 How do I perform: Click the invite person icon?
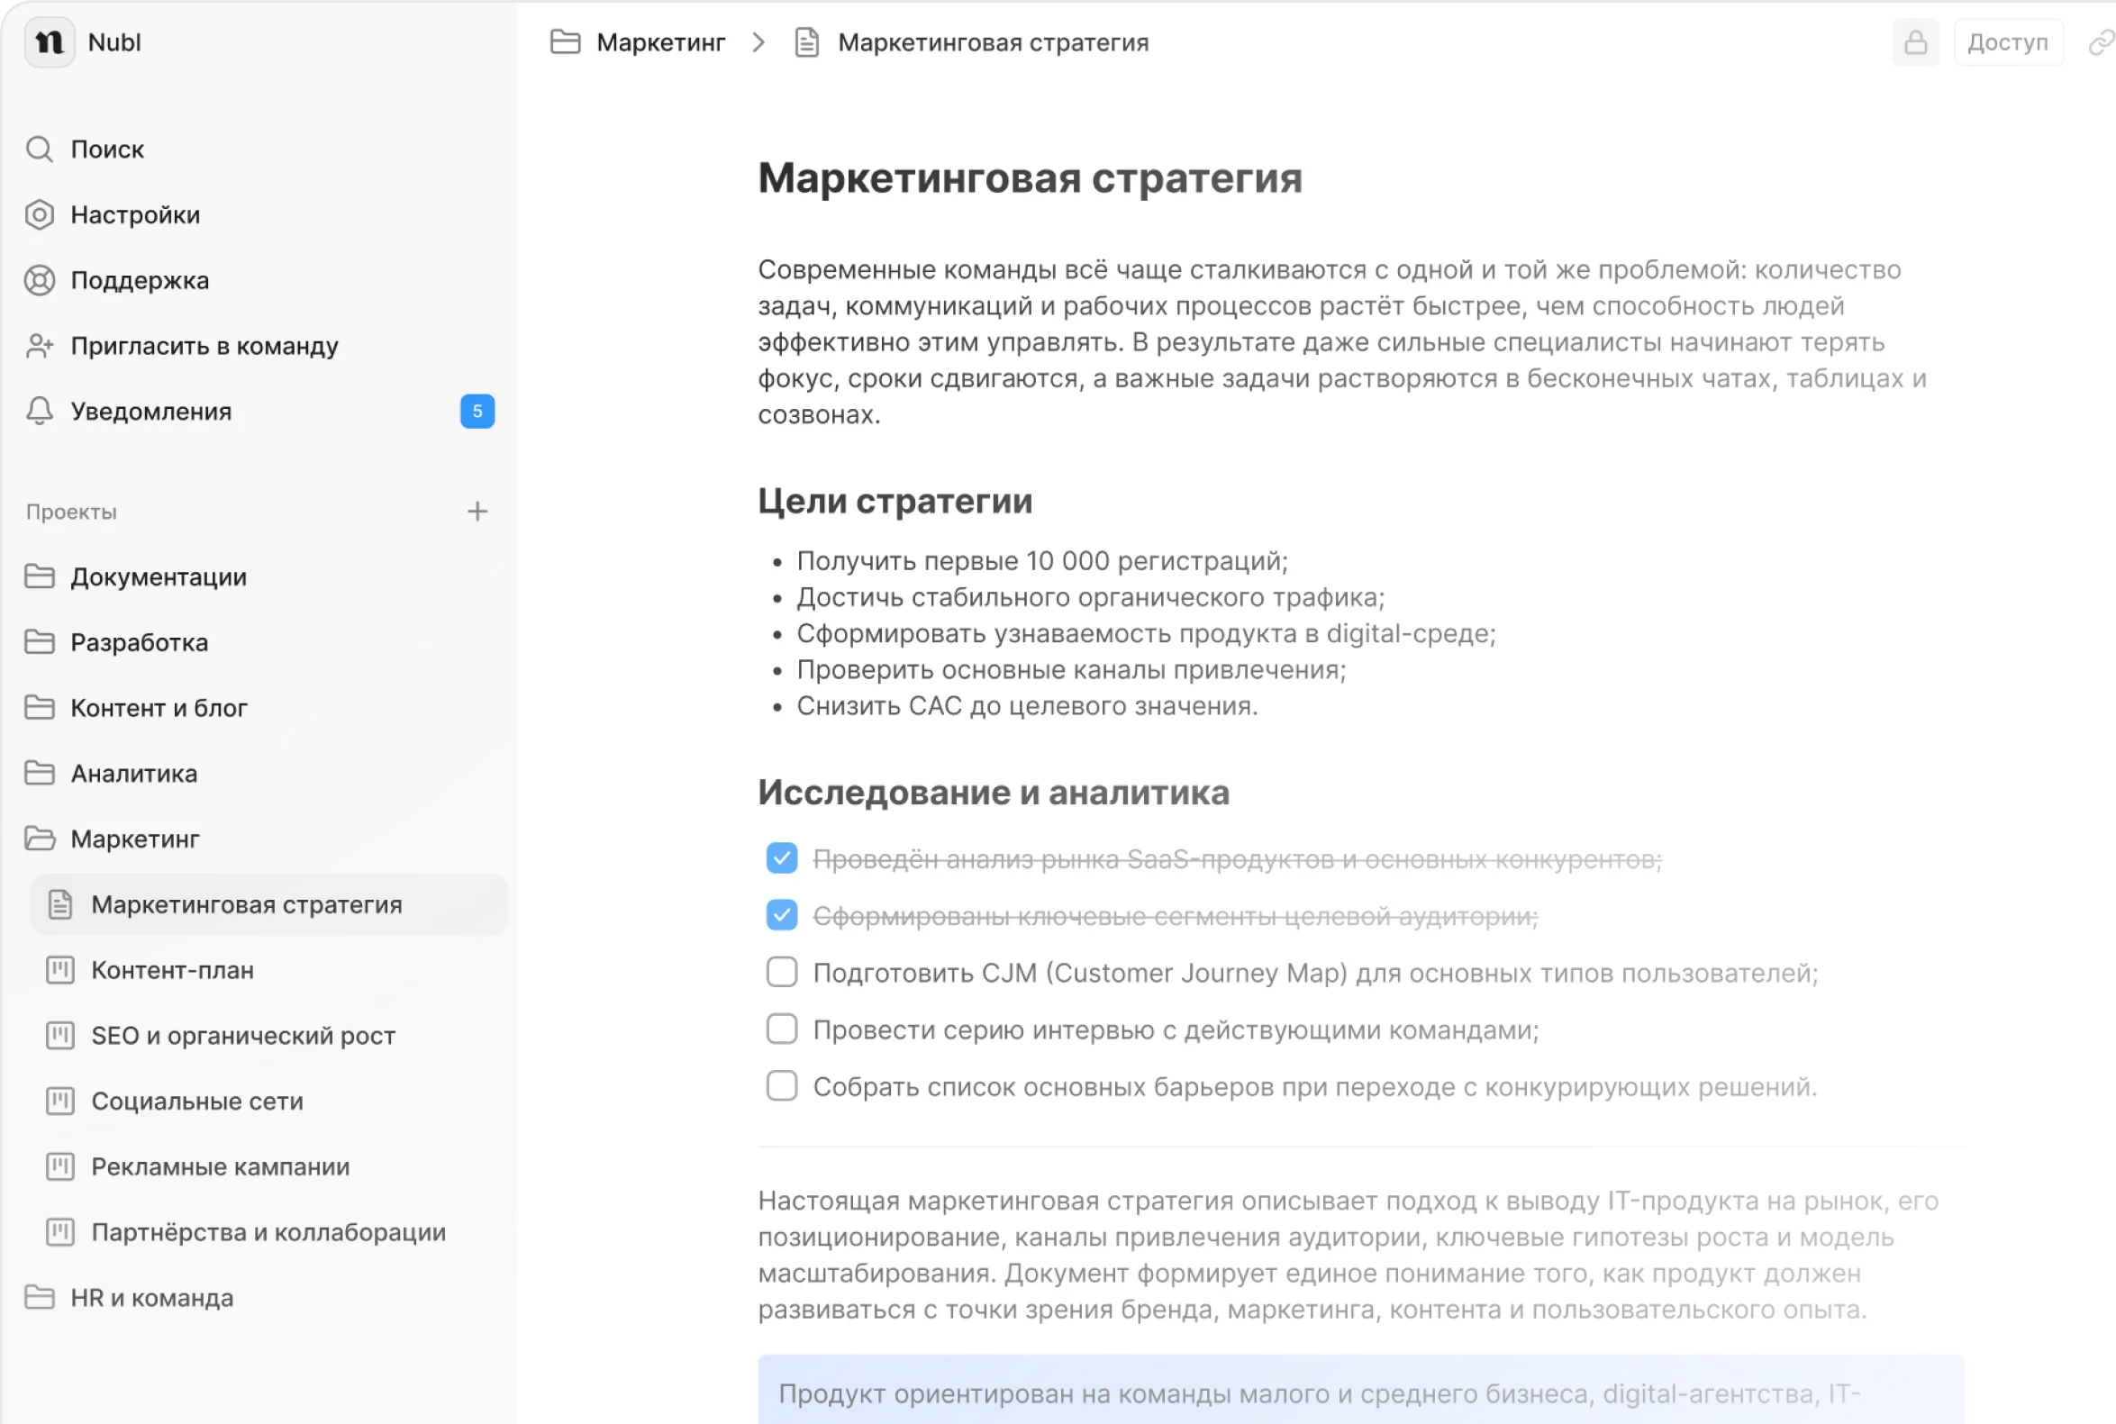39,345
